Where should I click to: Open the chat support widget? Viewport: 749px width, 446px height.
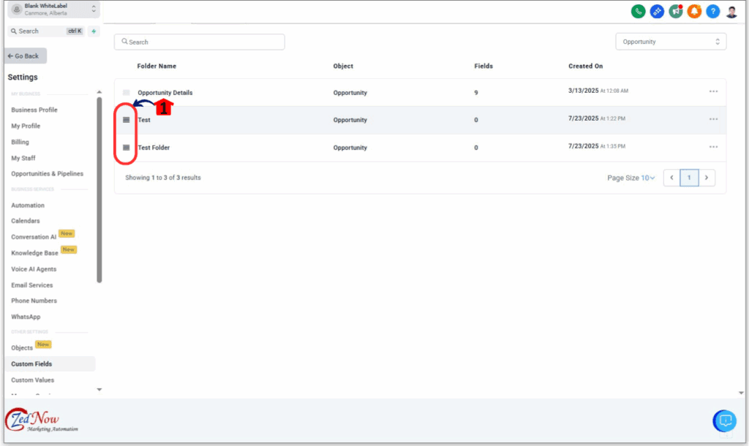point(725,420)
